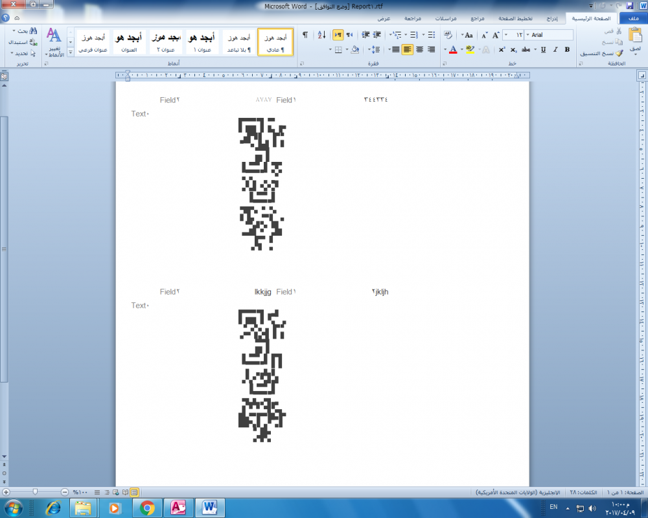Open Internet Explorer from the taskbar

pyautogui.click(x=52, y=508)
